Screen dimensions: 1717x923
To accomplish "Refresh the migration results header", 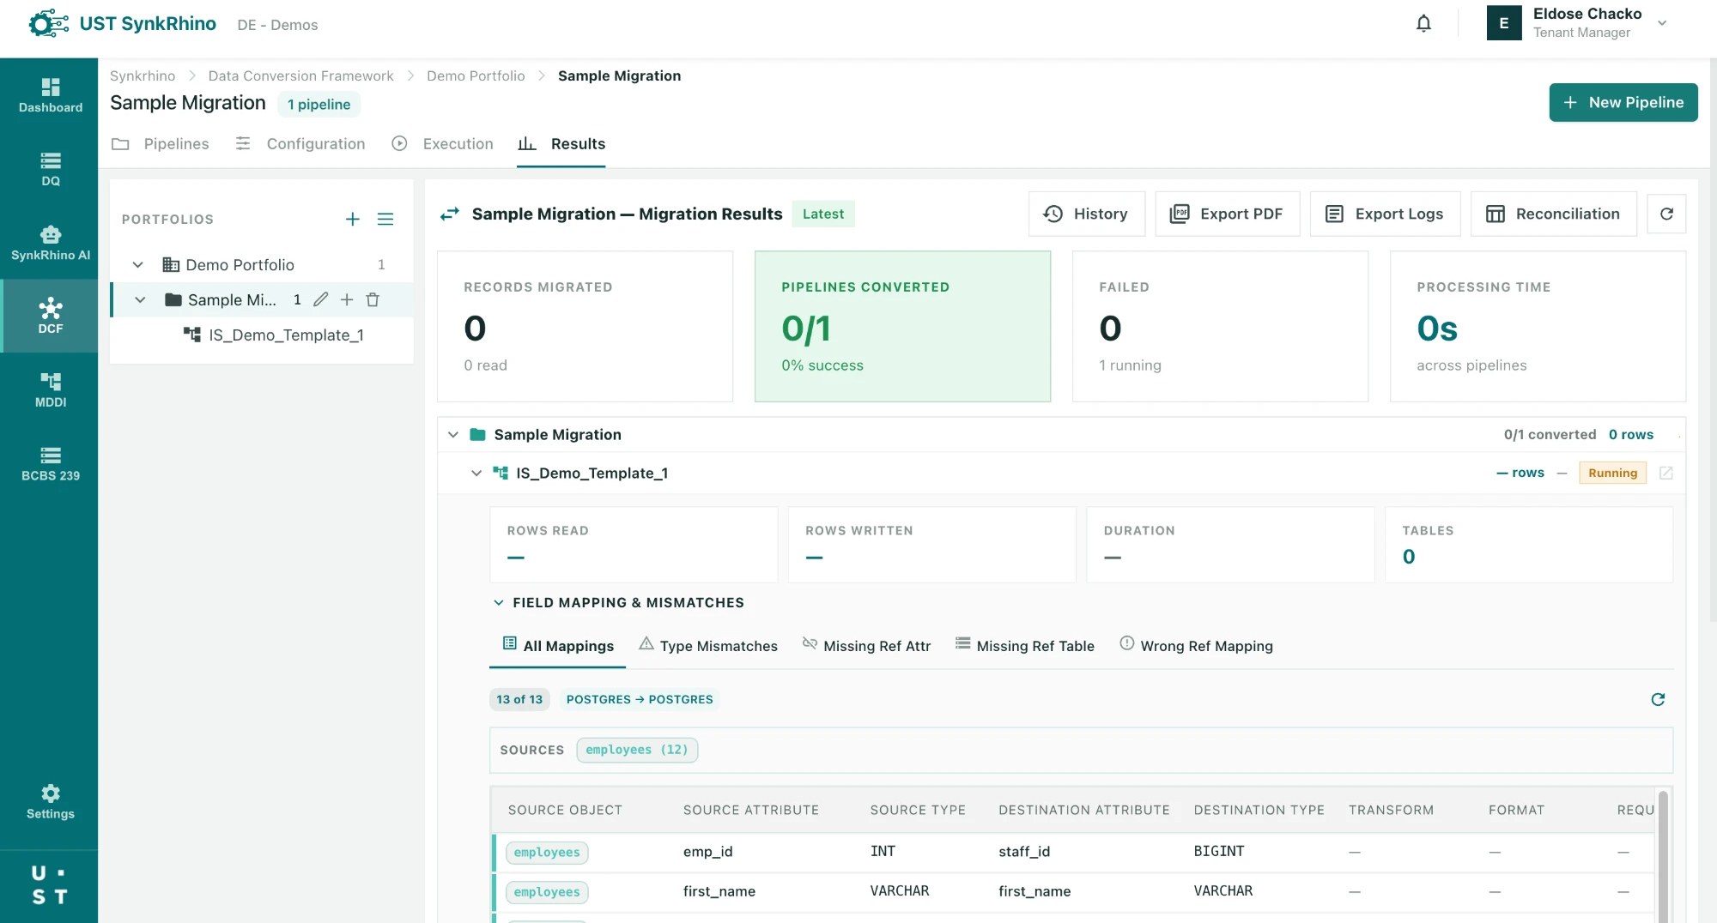I will click(1666, 214).
